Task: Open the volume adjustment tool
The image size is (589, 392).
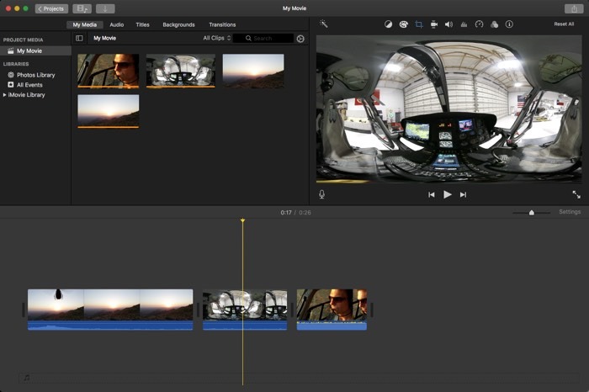Action: pyautogui.click(x=448, y=24)
